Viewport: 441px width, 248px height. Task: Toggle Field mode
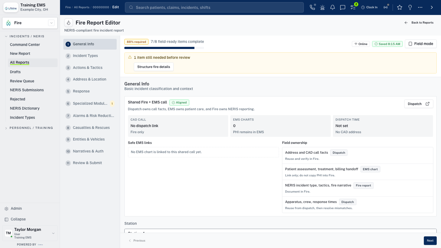[x=421, y=44]
